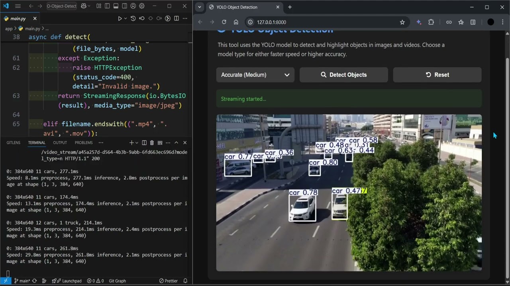Go forward in VS Code editor history
510x286 pixels.
point(40,6)
